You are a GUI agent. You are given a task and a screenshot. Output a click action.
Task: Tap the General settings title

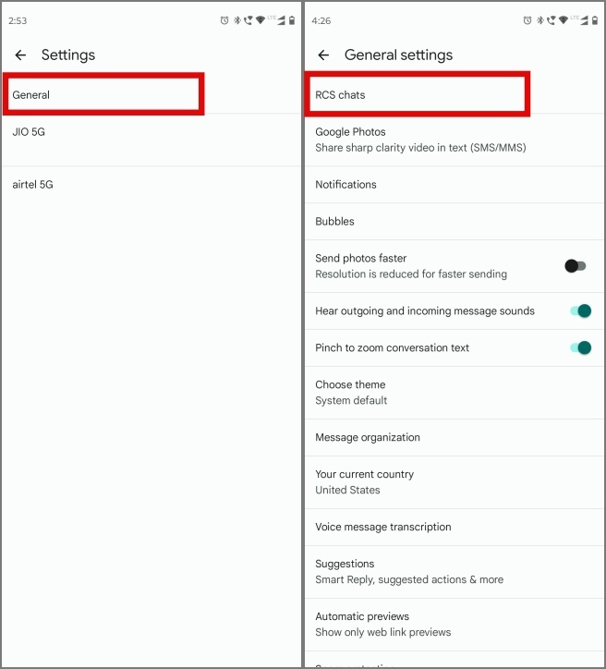point(398,55)
